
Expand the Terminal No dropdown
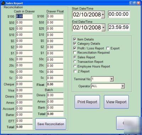pos(111,79)
